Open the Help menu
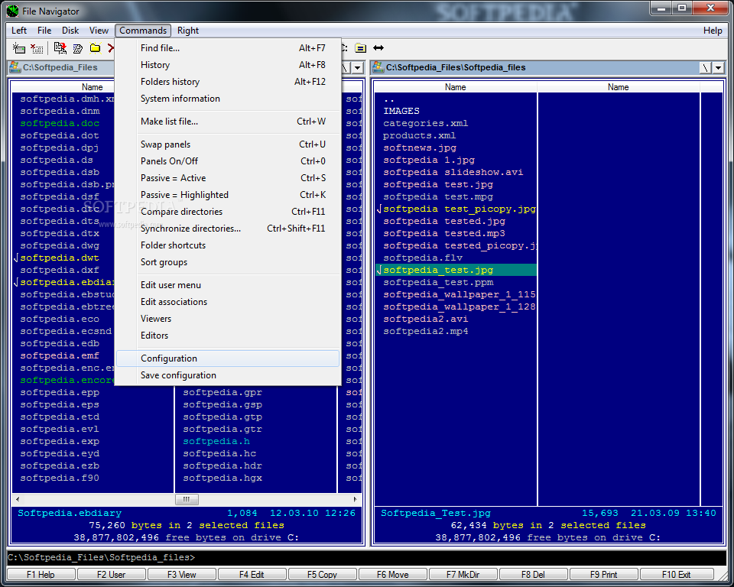This screenshot has width=734, height=587. pos(713,31)
